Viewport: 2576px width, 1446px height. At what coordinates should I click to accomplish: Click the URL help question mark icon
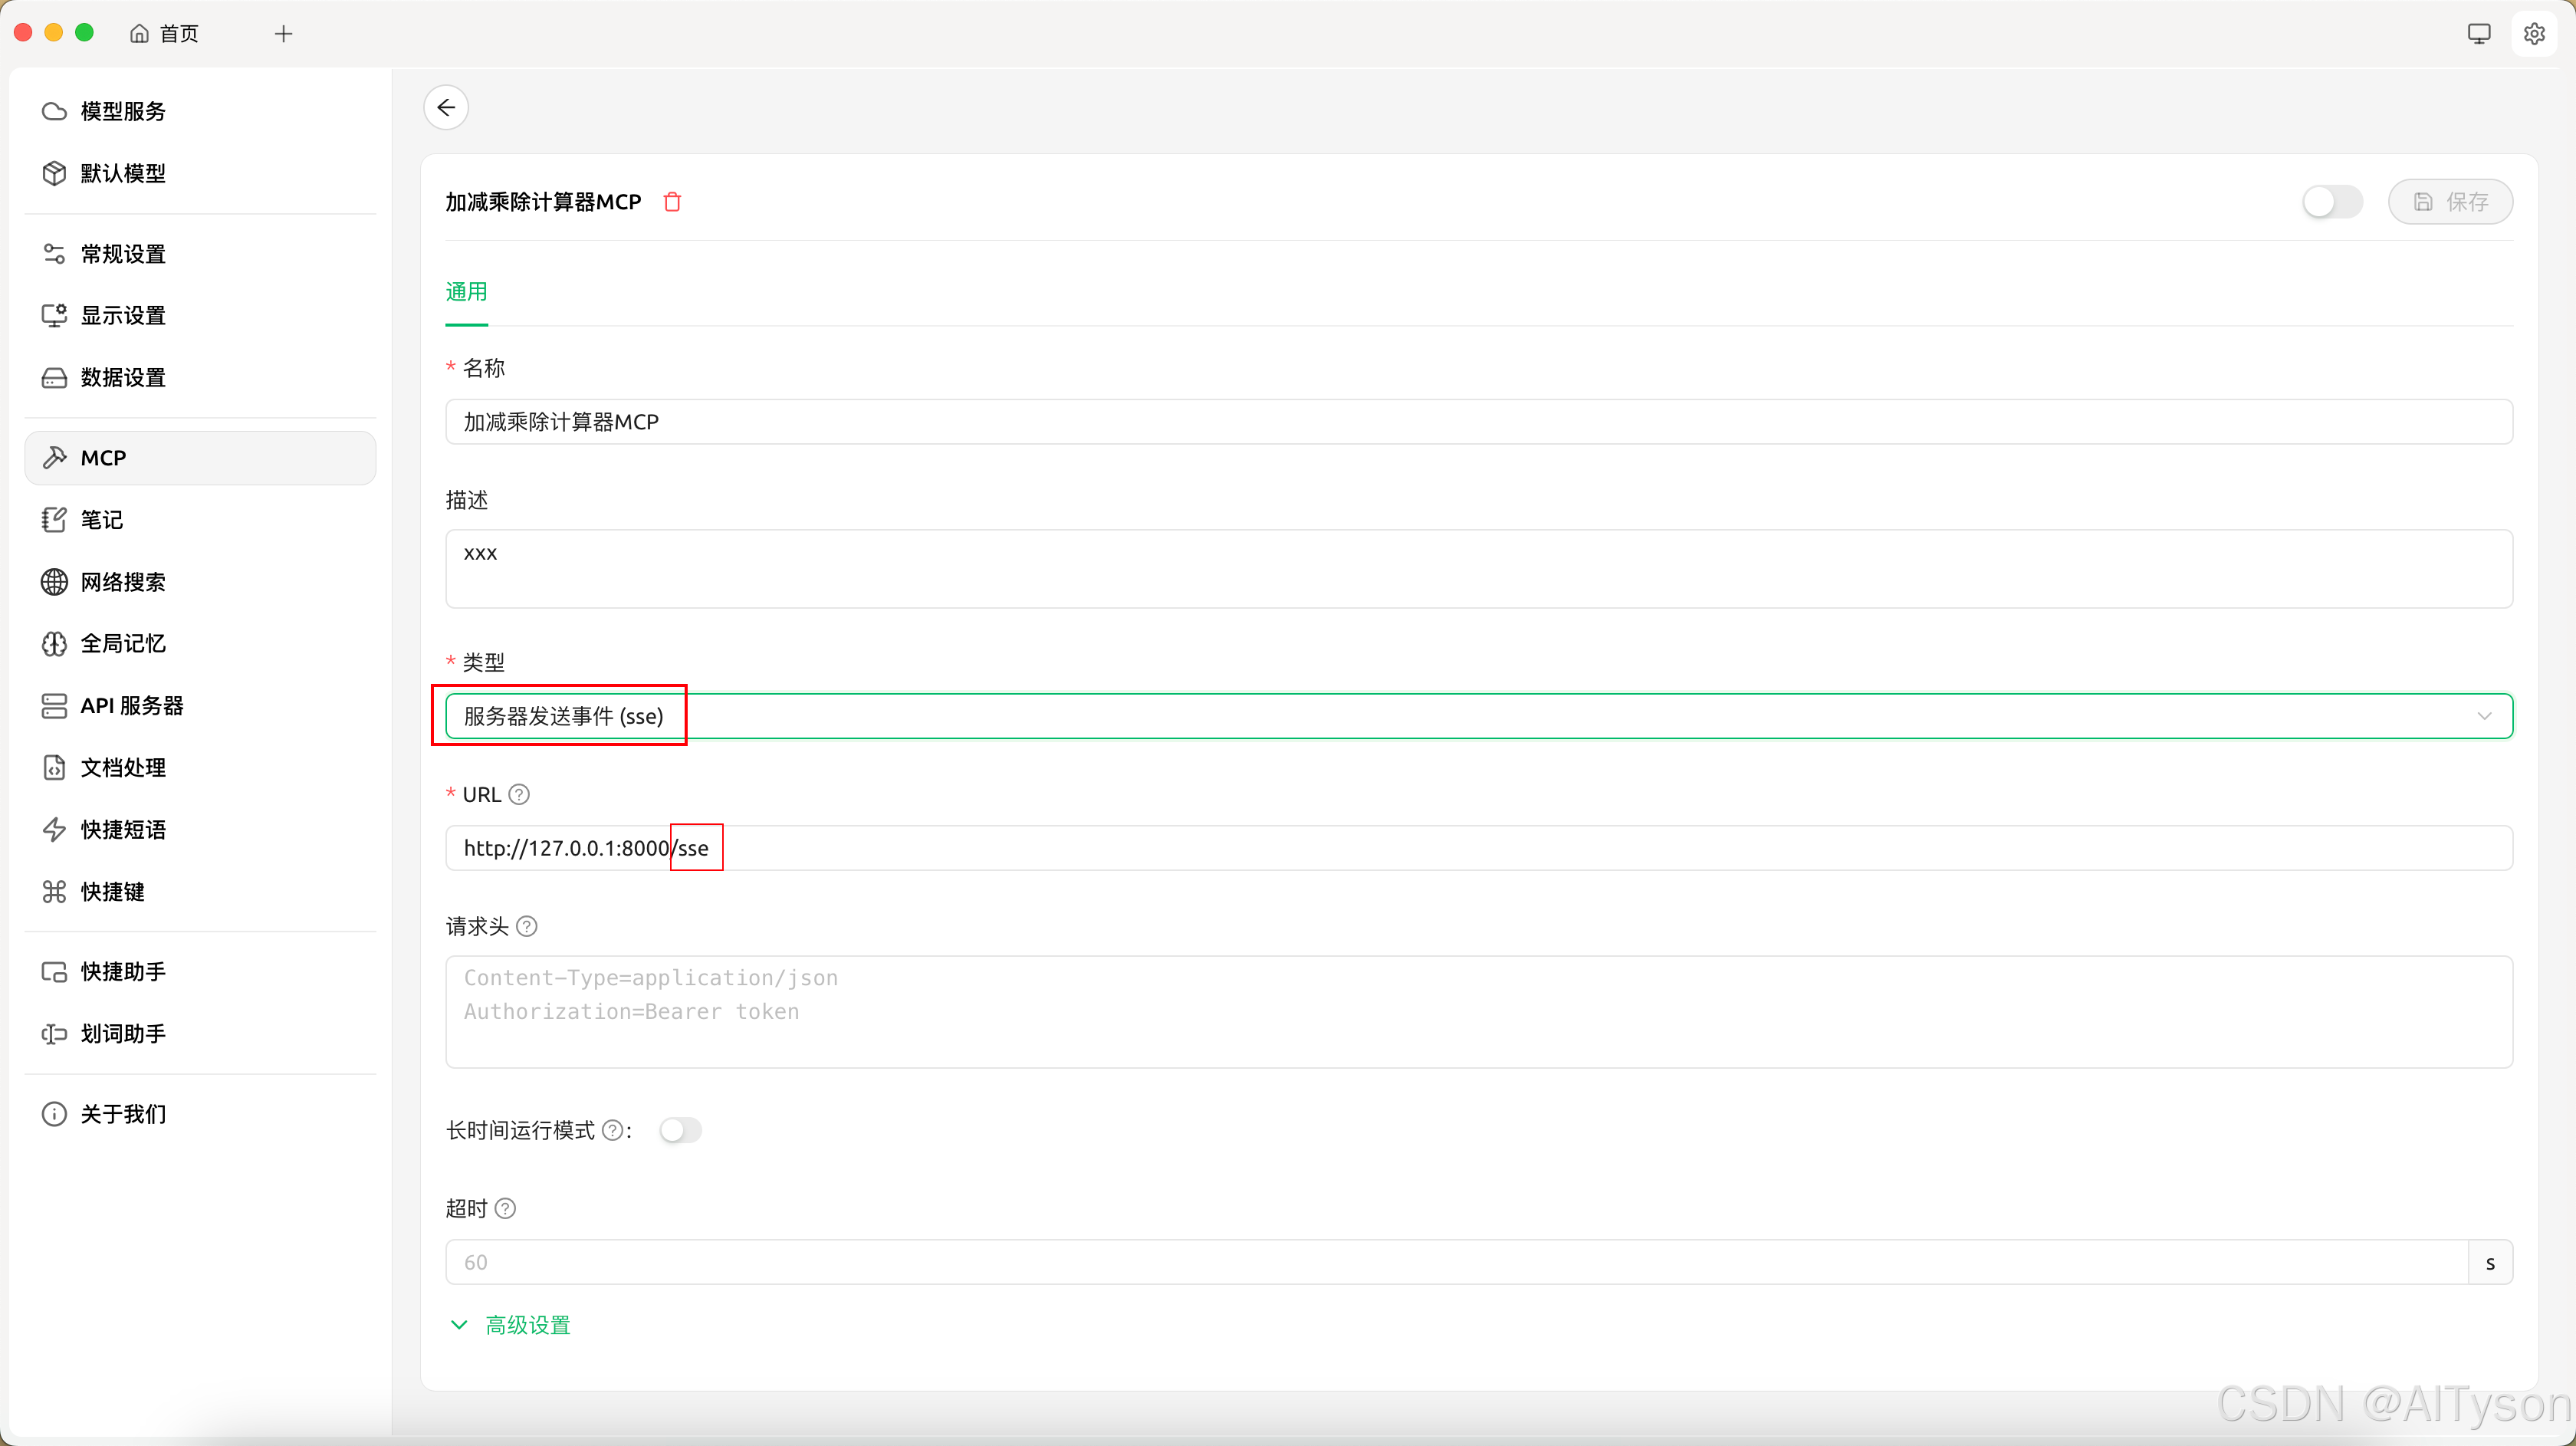(x=519, y=795)
